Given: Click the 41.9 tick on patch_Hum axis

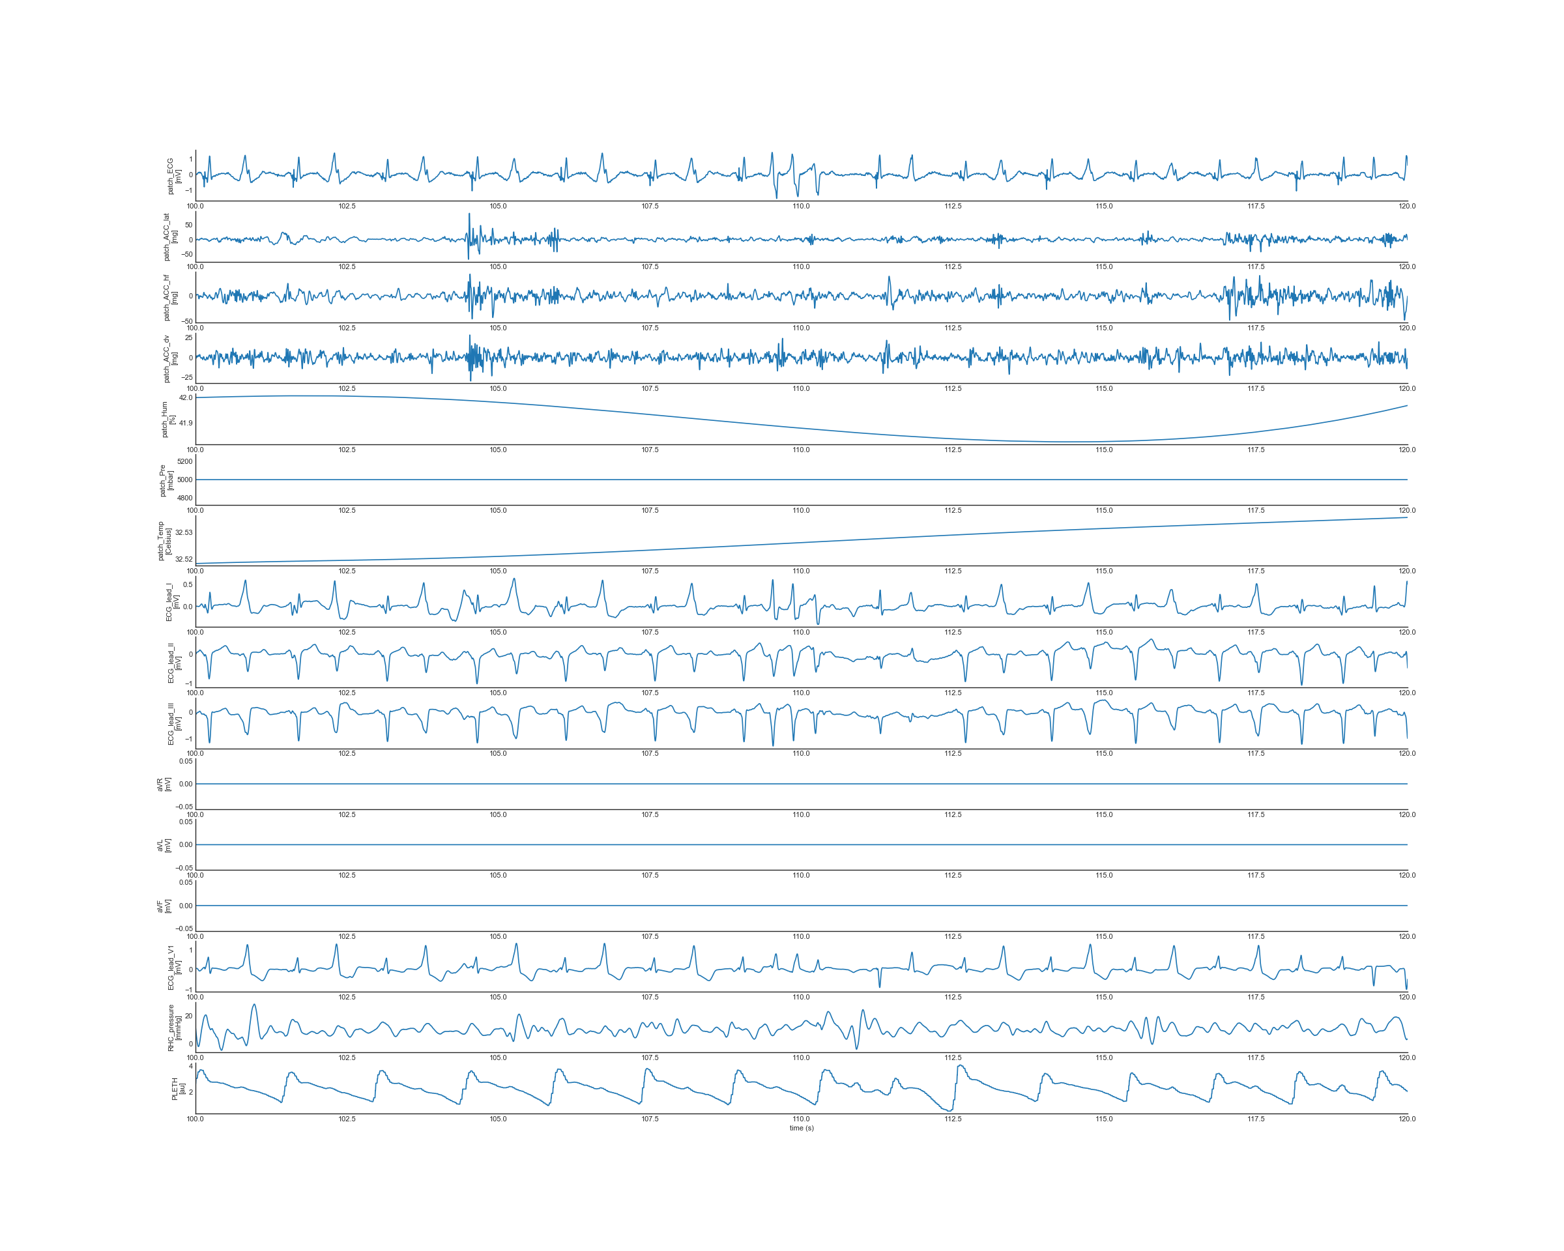Looking at the screenshot, I should coord(186,423).
